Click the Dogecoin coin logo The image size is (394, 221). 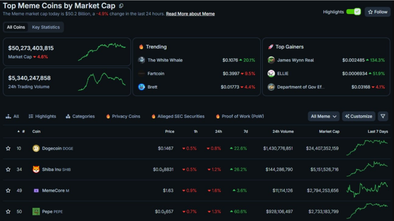point(36,148)
